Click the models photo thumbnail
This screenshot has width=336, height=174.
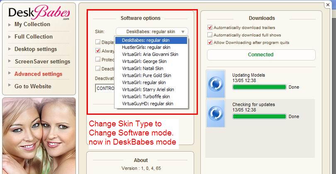[39, 136]
